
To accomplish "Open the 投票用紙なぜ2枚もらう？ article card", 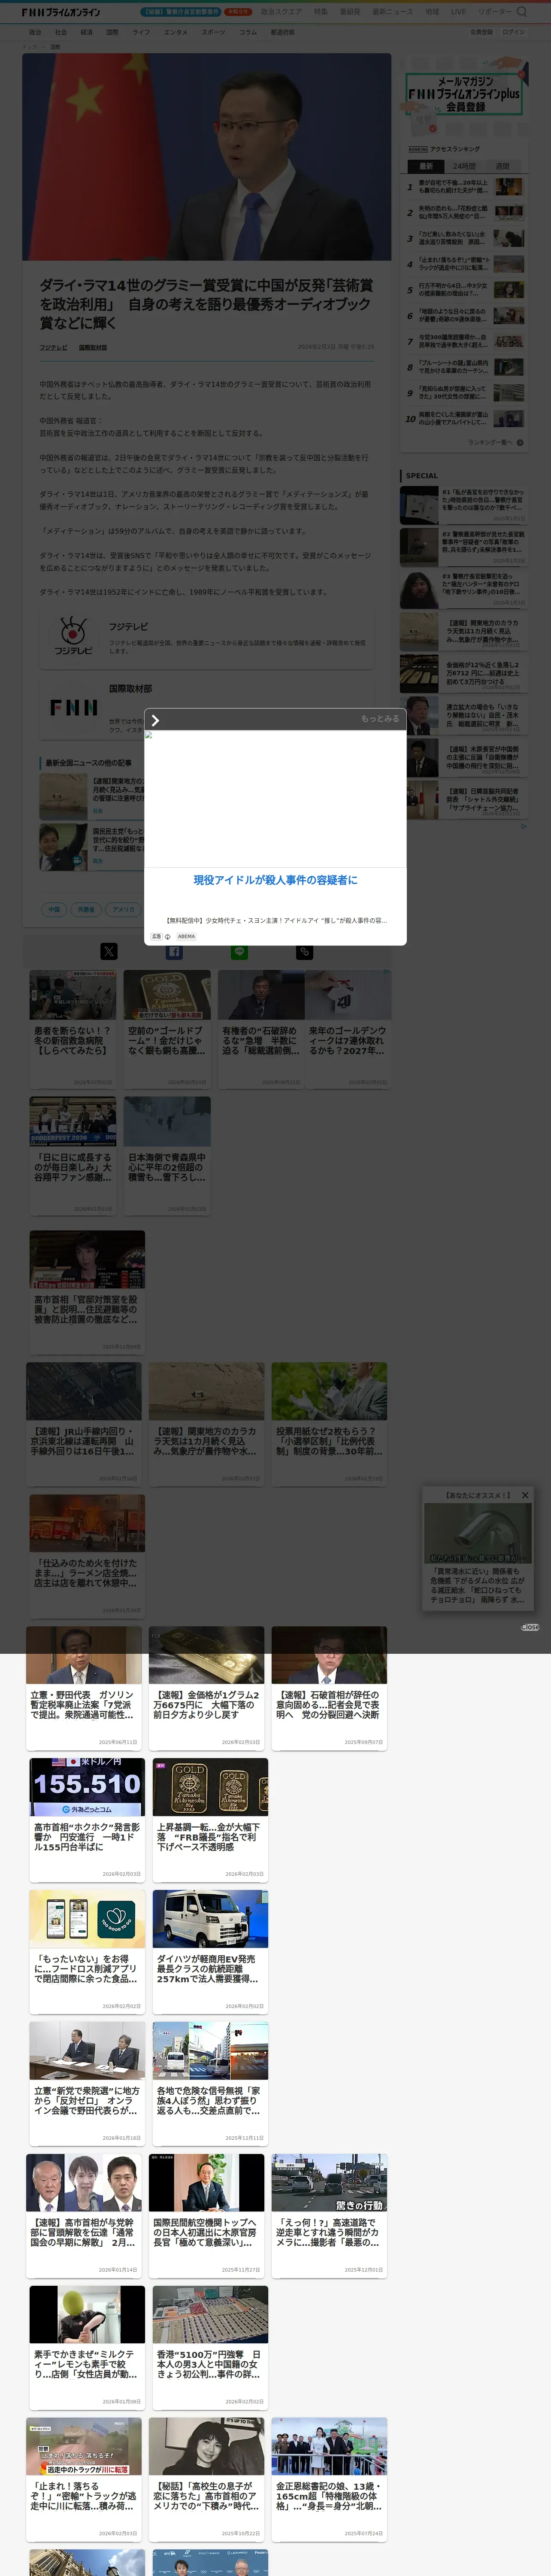I will pyautogui.click(x=329, y=1424).
